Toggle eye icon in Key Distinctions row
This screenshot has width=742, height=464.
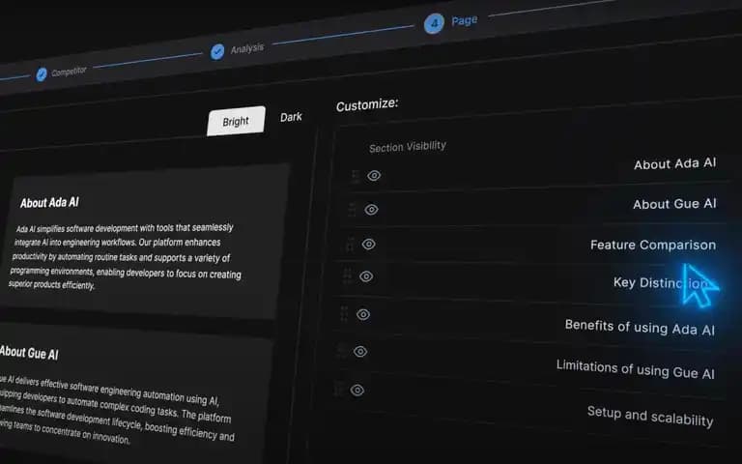click(366, 276)
